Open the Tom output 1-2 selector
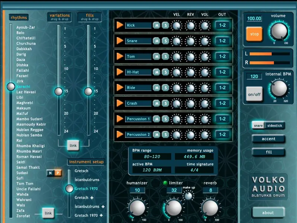This screenshot has height=223, width=297. point(222,56)
